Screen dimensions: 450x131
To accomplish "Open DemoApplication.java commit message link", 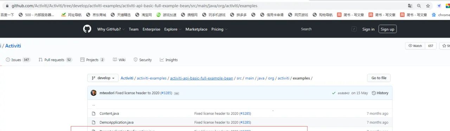I will tap(217, 122).
